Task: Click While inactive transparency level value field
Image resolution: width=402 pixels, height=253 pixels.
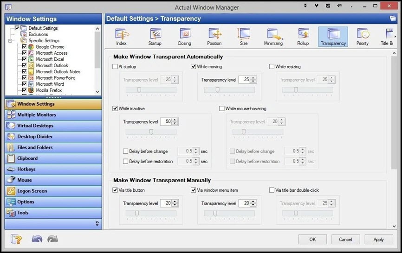Action: 166,122
